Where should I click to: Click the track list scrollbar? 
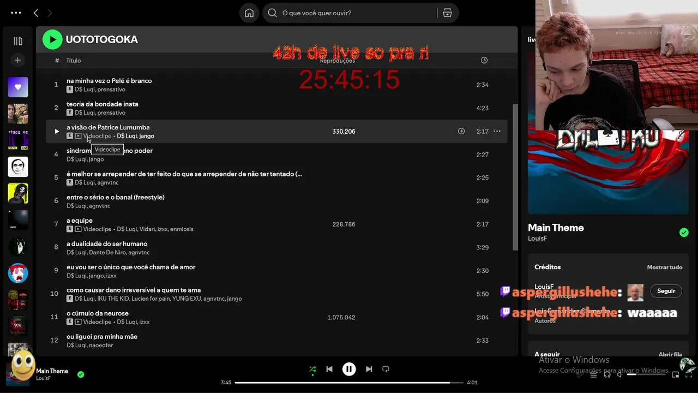click(515, 177)
